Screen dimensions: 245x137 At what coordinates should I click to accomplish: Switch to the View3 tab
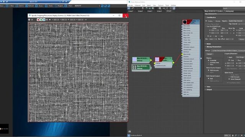pos(150,11)
